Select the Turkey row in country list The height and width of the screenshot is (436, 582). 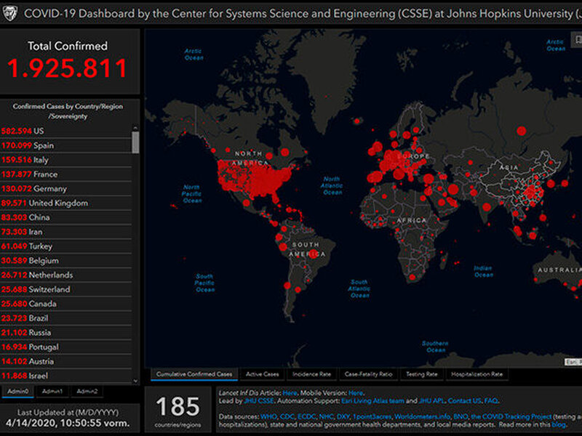tap(66, 246)
